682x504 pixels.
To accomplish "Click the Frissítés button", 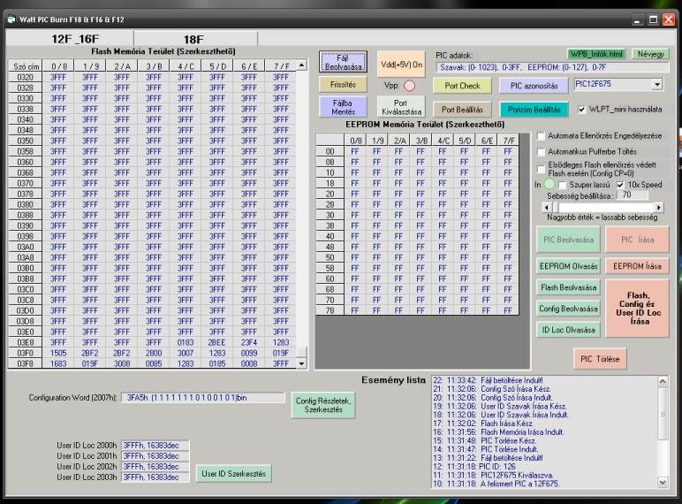I will 343,84.
